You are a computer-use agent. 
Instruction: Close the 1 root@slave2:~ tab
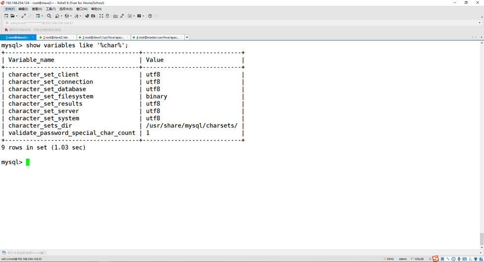[33, 37]
